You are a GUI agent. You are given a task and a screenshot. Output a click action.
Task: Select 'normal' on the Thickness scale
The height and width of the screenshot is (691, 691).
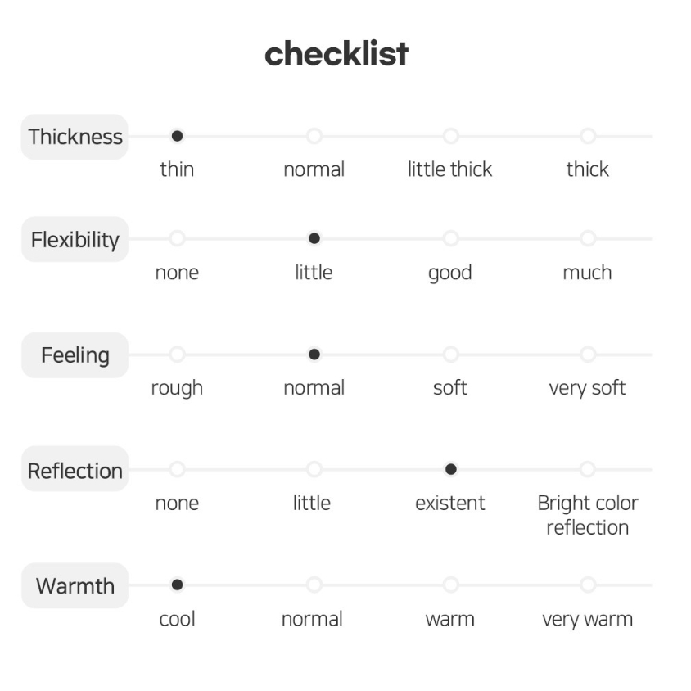click(314, 136)
